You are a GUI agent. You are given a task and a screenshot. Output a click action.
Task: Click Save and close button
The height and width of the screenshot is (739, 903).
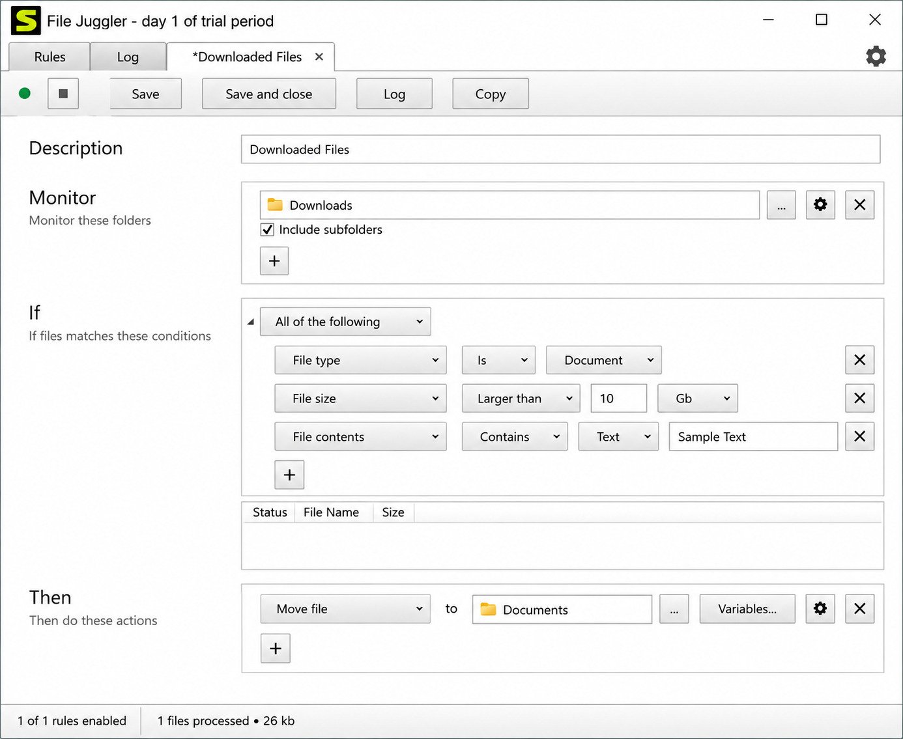[x=269, y=94]
